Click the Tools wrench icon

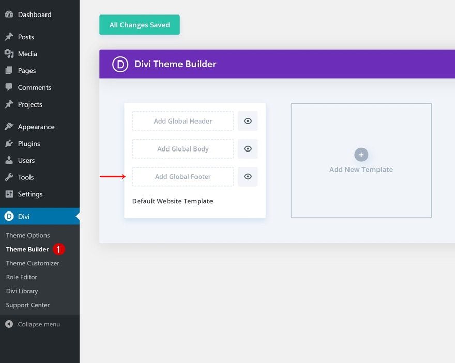tap(9, 177)
